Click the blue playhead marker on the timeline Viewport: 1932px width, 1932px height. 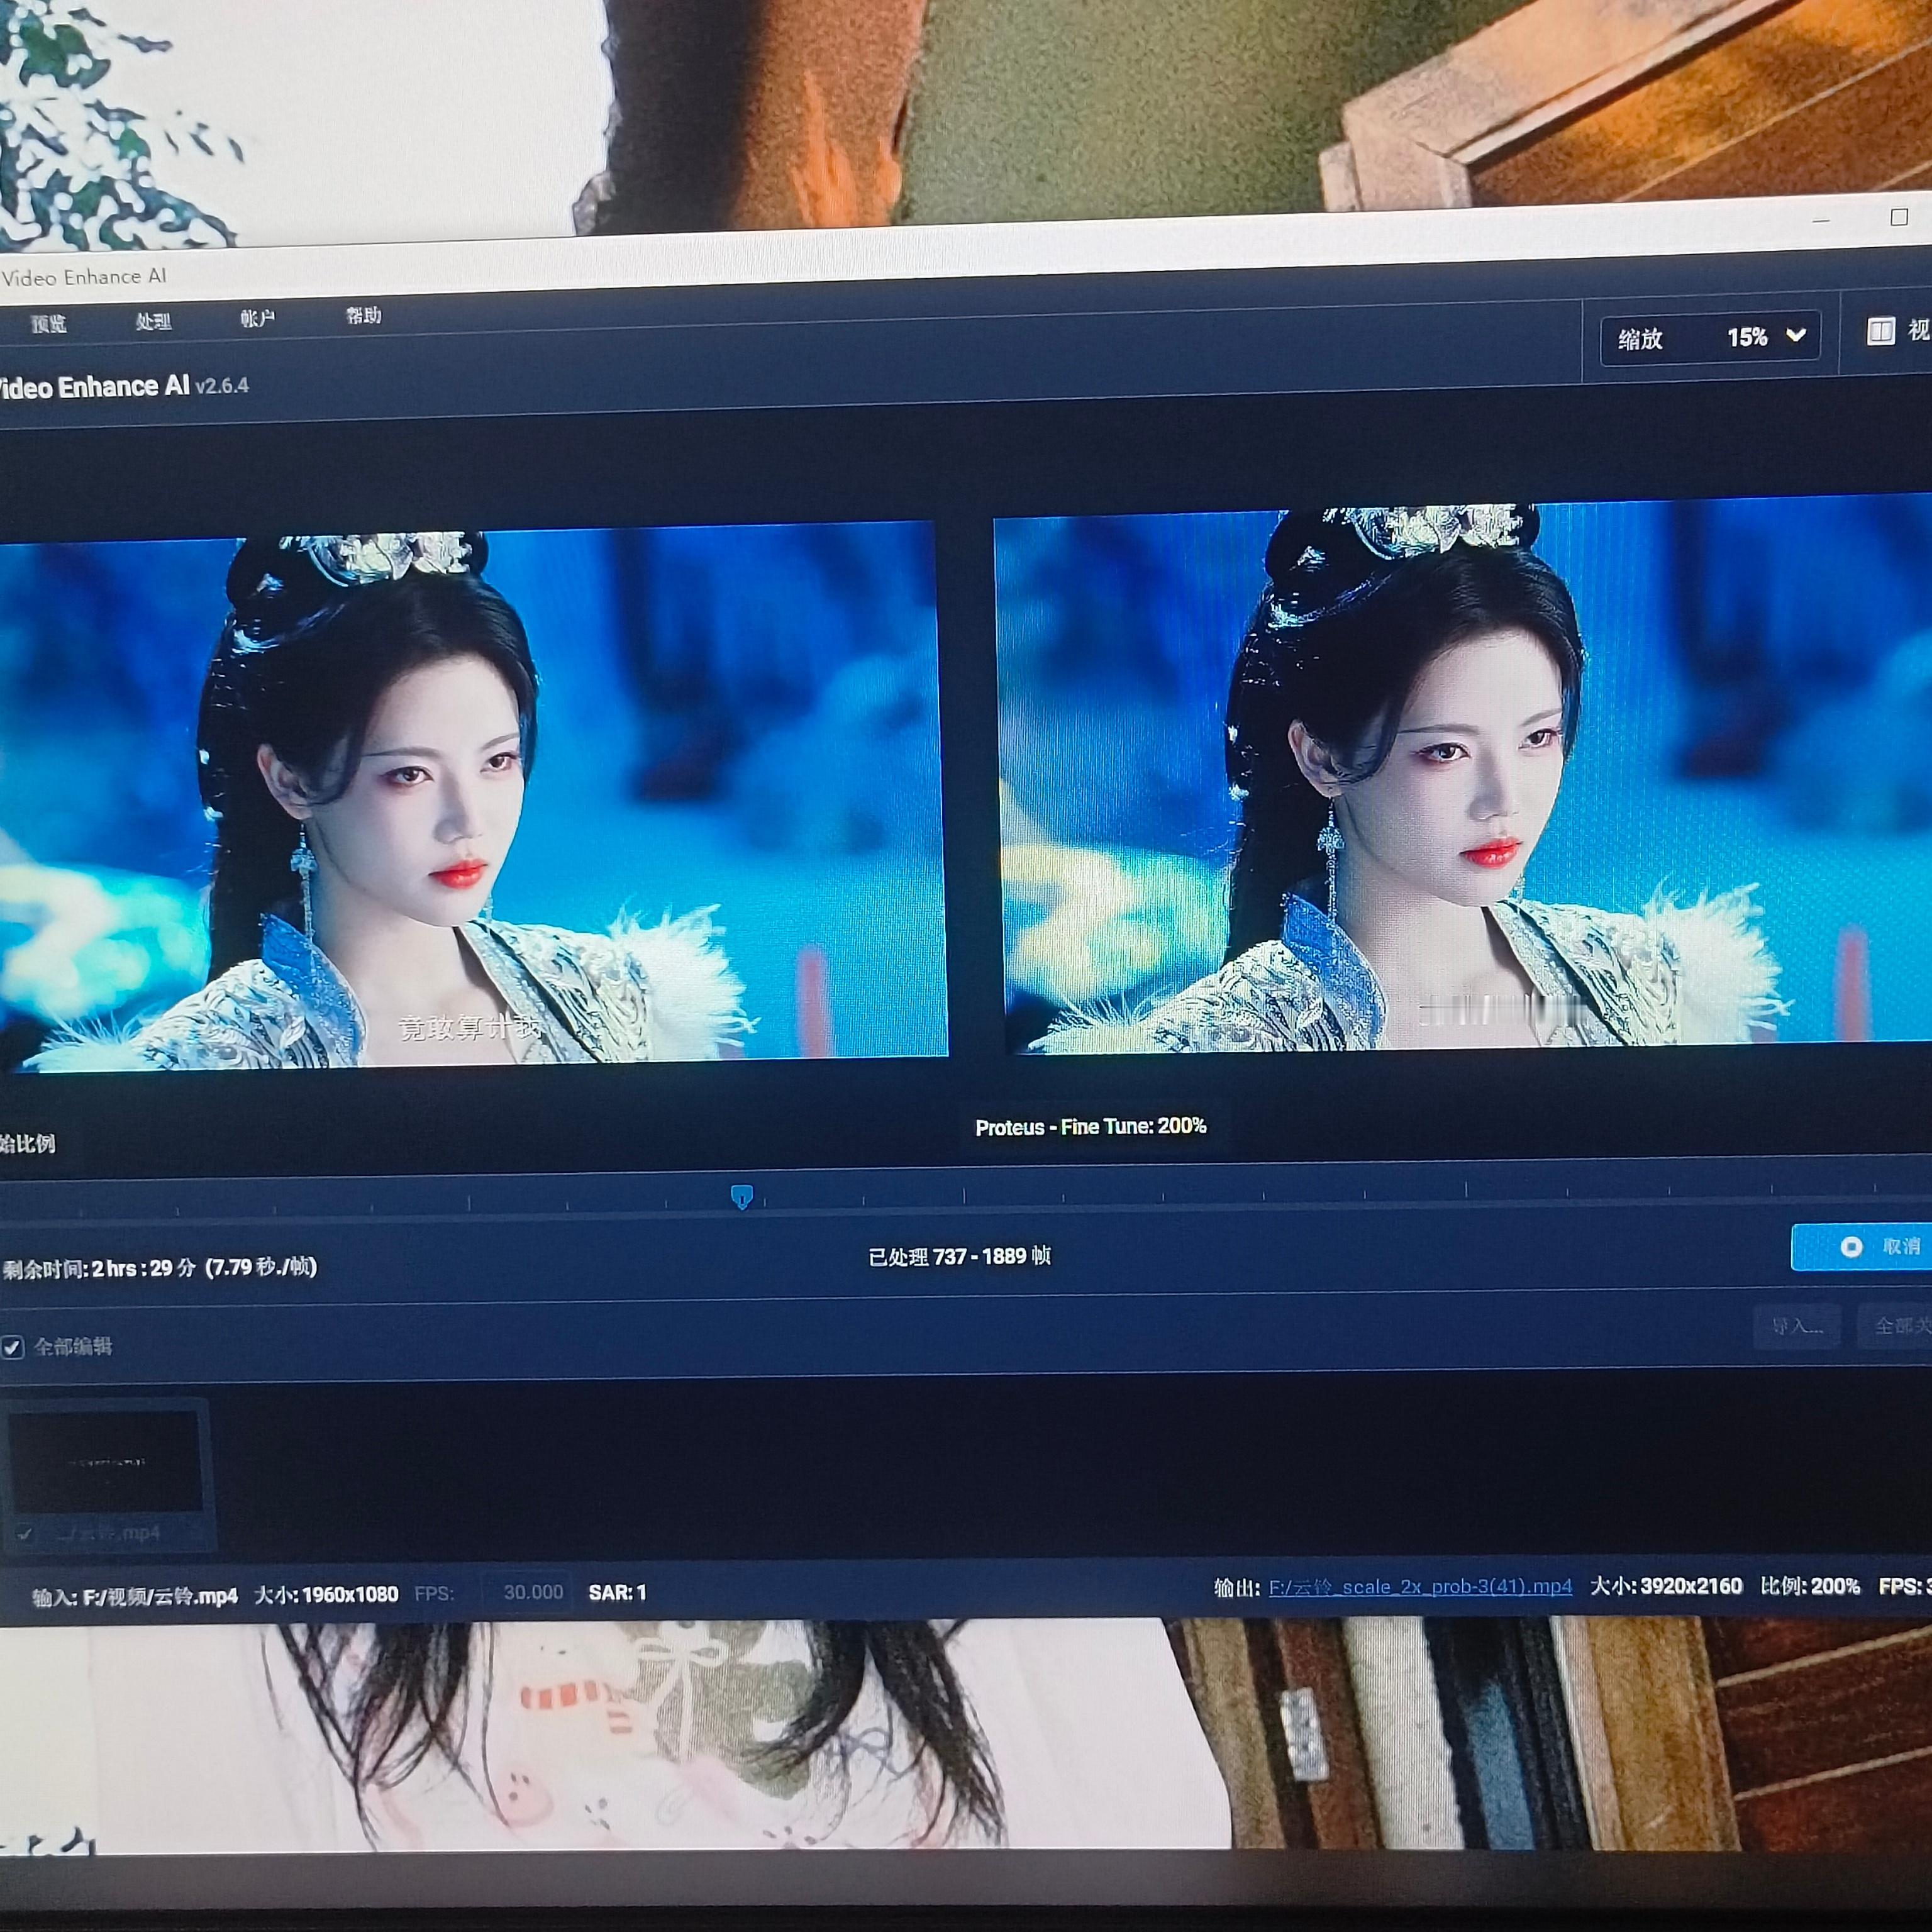pyautogui.click(x=741, y=1196)
